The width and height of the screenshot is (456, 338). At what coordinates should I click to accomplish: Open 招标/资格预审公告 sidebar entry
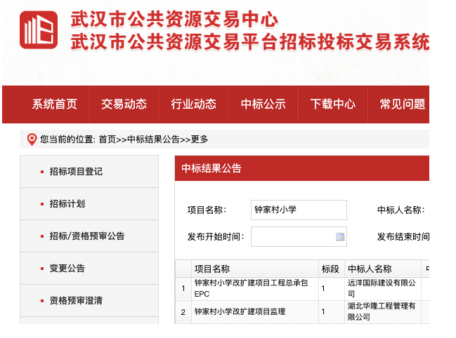pos(87,236)
